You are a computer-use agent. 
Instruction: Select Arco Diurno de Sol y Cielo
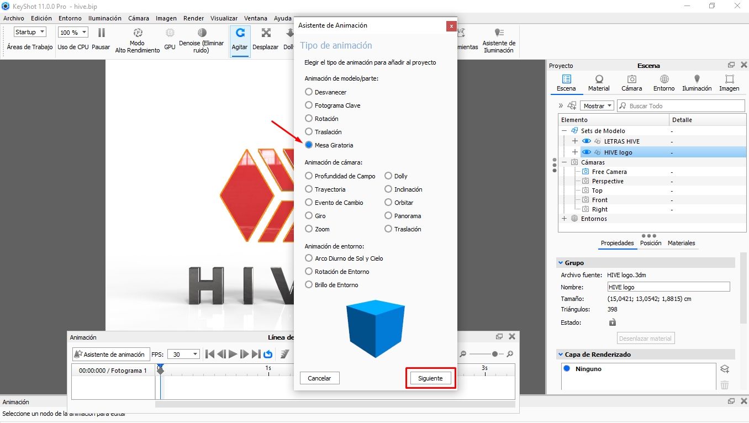pyautogui.click(x=309, y=258)
